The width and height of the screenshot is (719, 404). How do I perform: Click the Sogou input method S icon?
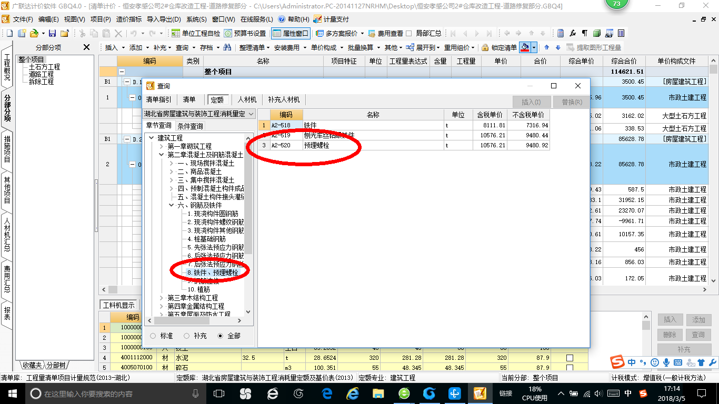pyautogui.click(x=617, y=362)
